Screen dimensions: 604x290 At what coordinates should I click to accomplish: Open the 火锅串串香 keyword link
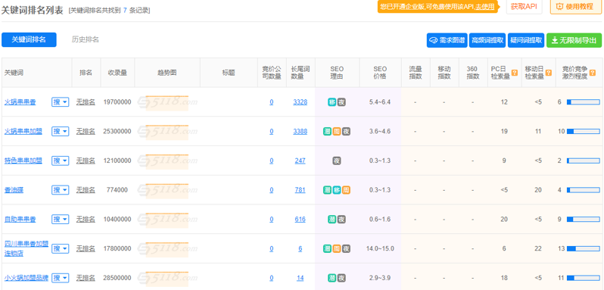click(20, 102)
